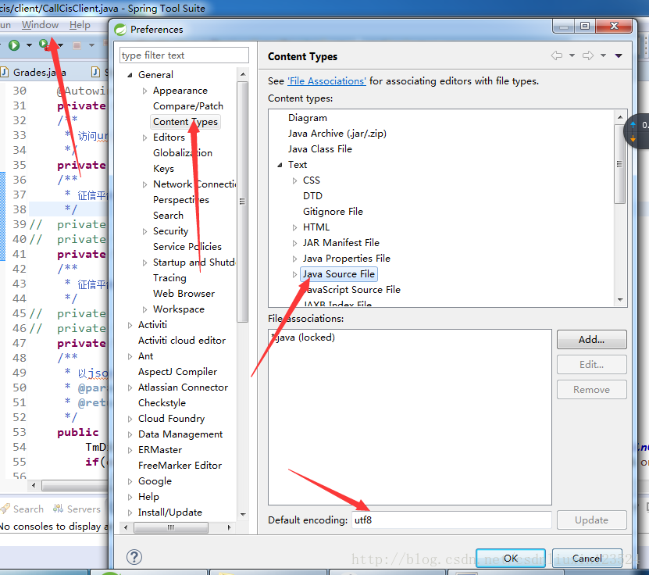Viewport: 649px width, 575px height.
Task: Click the forward navigation arrow in Content Types header
Action: tap(588, 55)
